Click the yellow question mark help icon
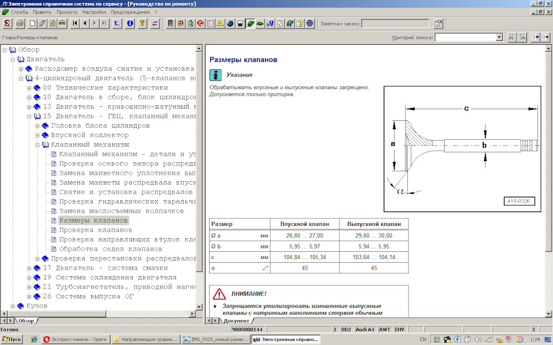553x345 pixels. click(142, 24)
